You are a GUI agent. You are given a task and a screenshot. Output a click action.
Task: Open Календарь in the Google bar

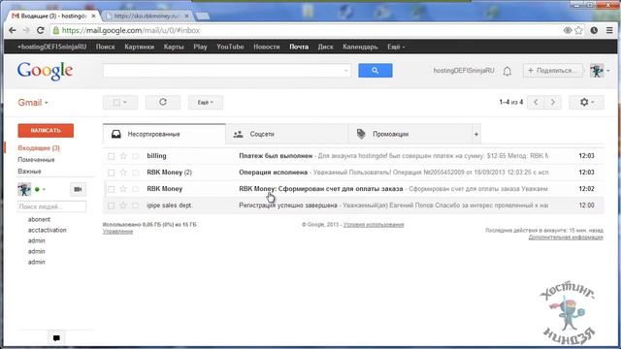(360, 47)
